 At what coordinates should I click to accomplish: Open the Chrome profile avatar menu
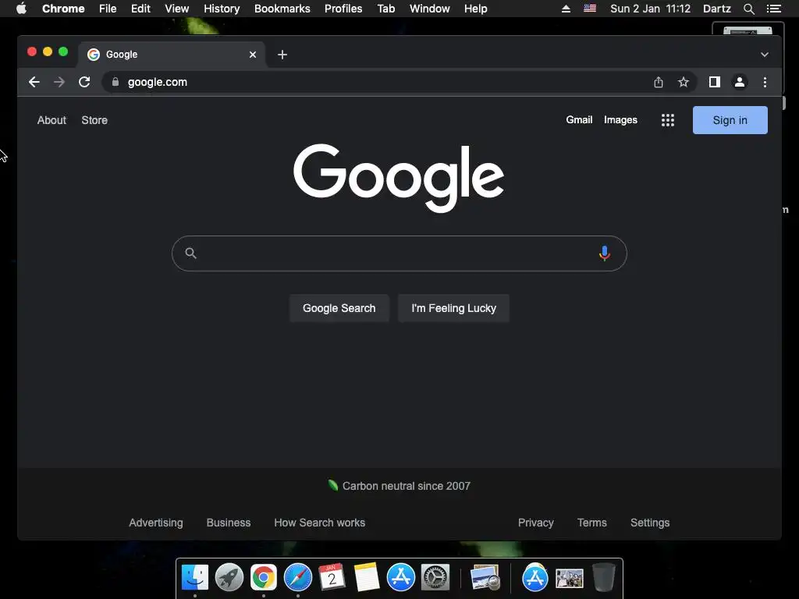(x=740, y=82)
